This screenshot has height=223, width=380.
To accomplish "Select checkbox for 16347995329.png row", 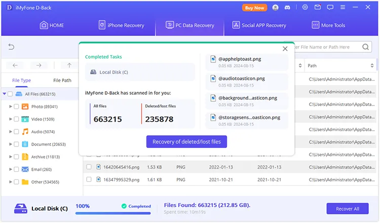I will point(89,179).
